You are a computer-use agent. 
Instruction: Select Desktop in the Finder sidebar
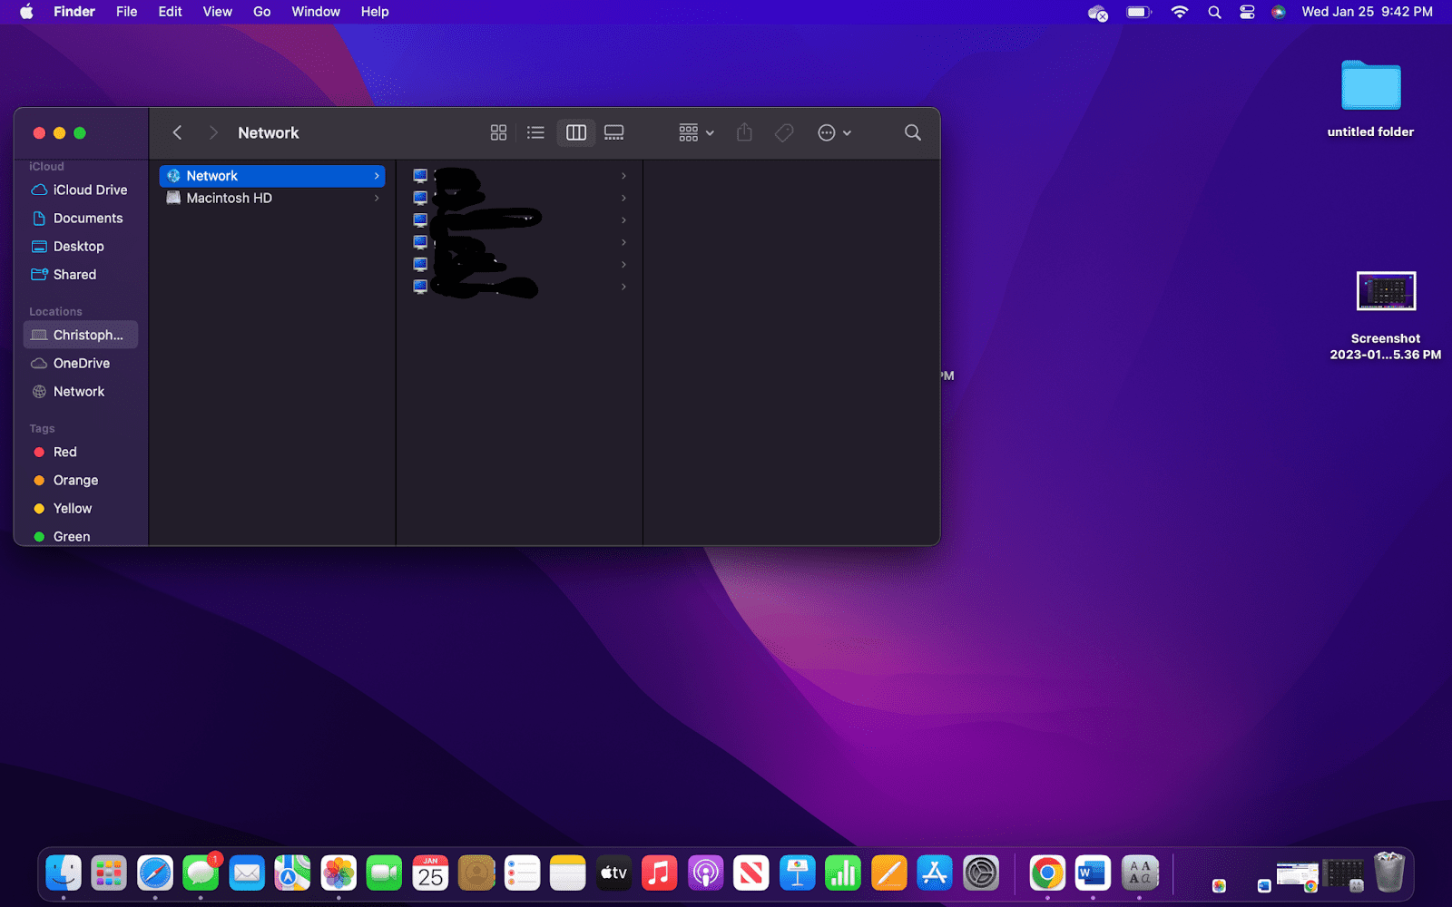[80, 246]
